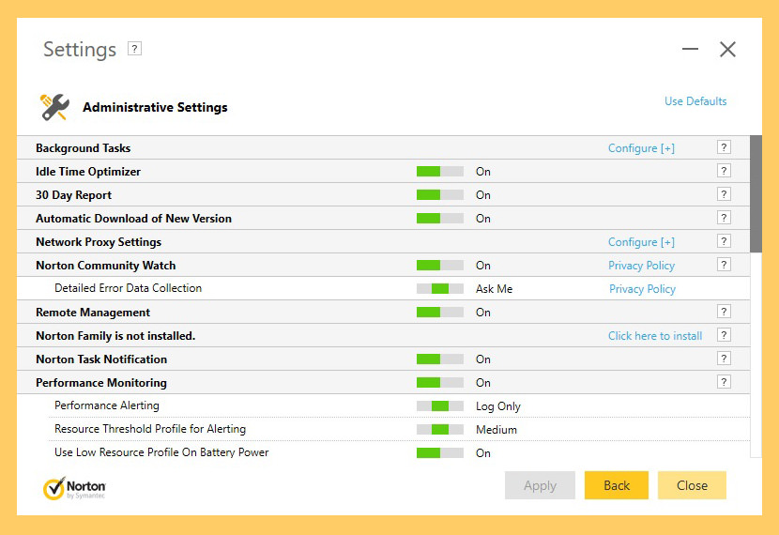Select the Remote Management label
This screenshot has height=535, width=779.
(x=93, y=313)
